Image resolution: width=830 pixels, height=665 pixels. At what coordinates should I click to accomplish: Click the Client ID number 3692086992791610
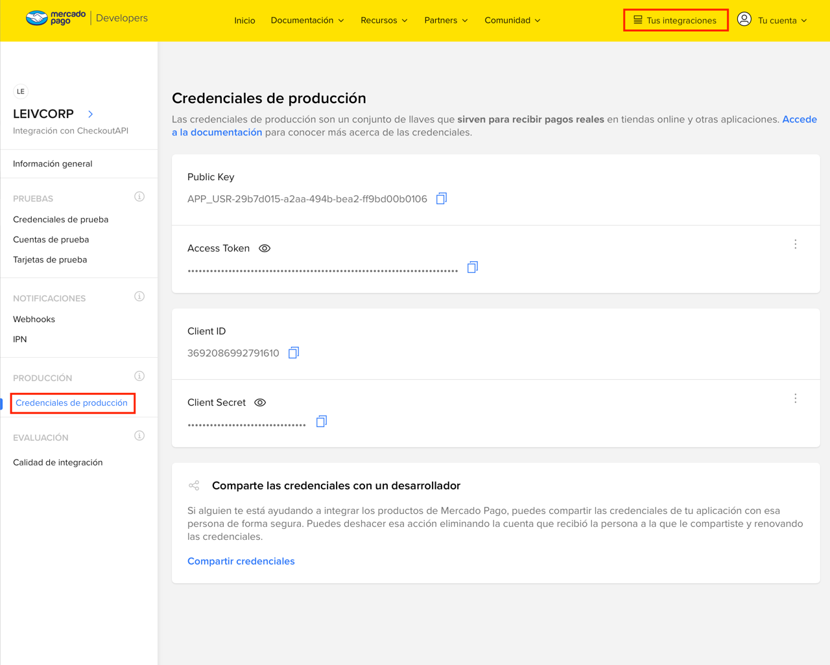233,353
